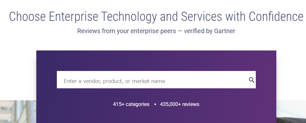Click the word 'Confidence' in the headline

click(276, 16)
